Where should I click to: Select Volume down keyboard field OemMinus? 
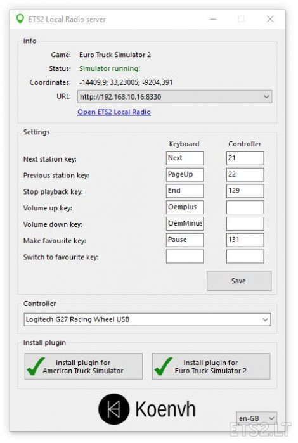[x=185, y=224]
